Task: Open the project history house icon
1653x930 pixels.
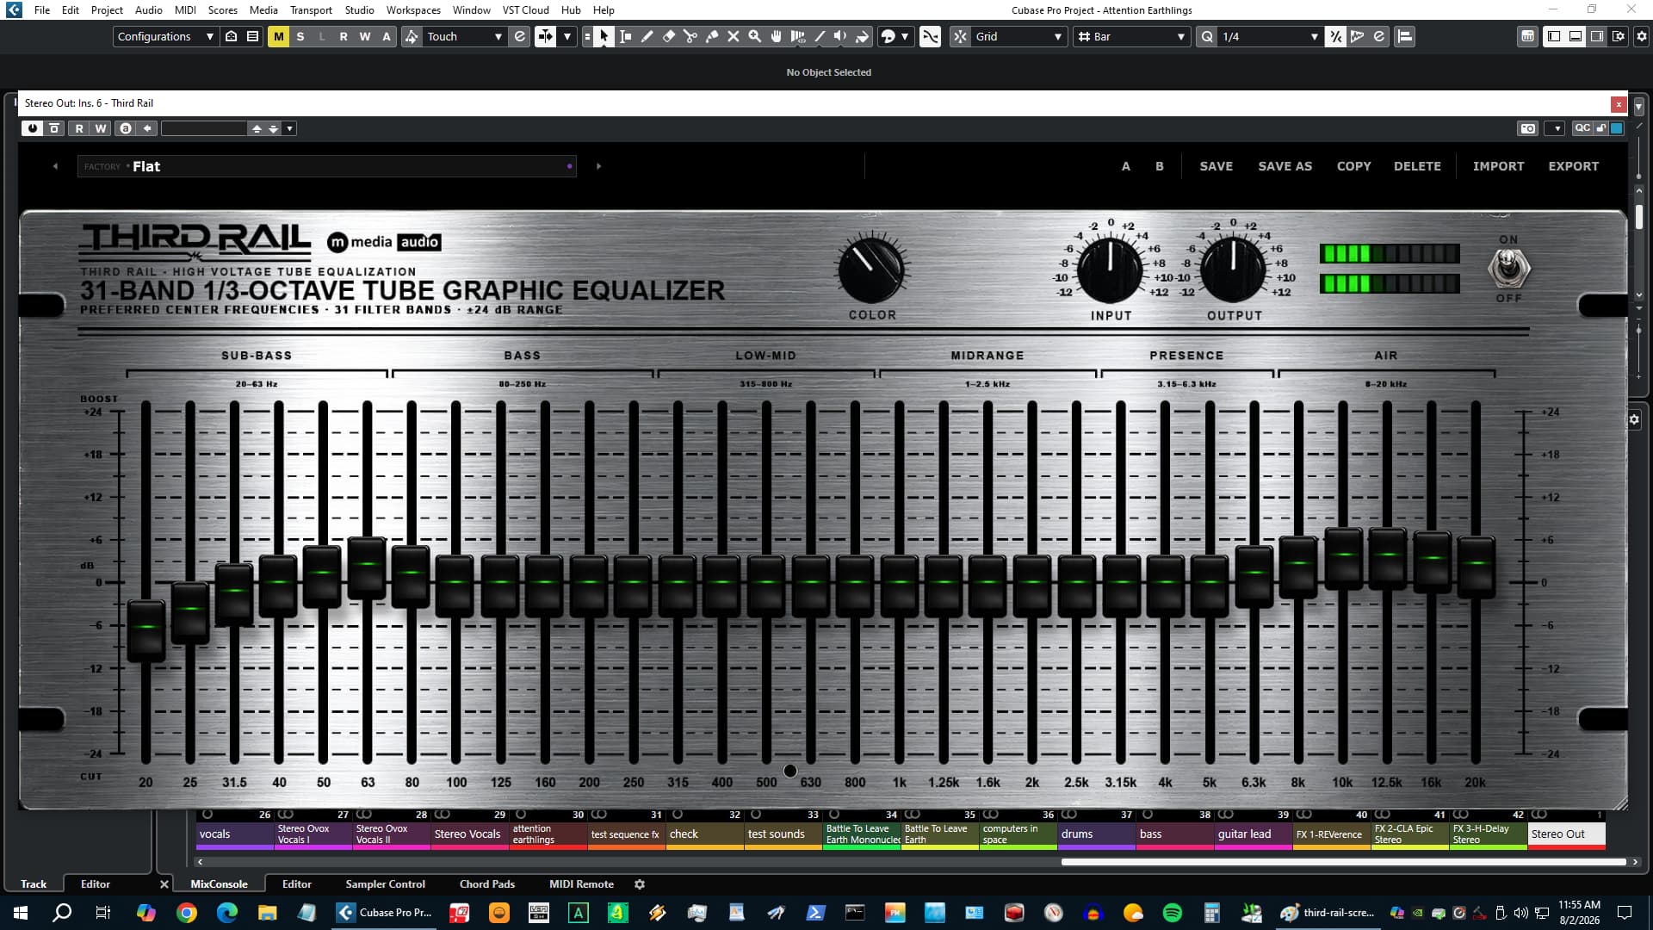Action: click(x=231, y=36)
